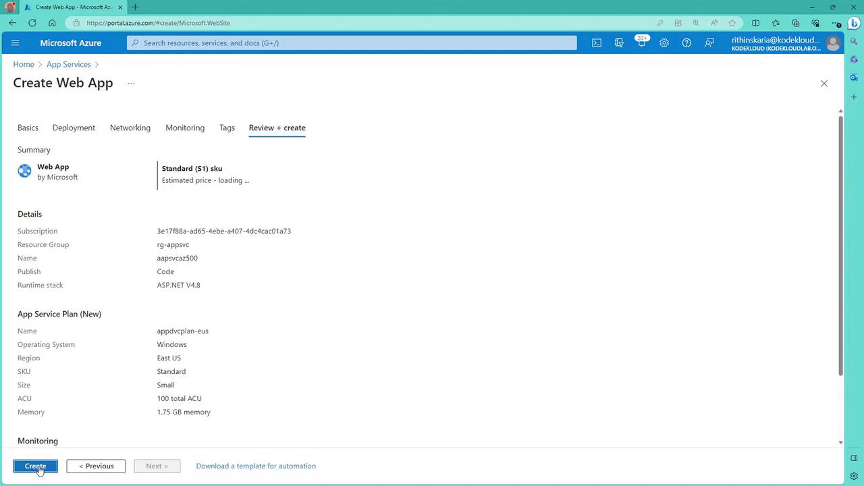Click the browser address bar
The height and width of the screenshot is (486, 864).
pyautogui.click(x=358, y=23)
